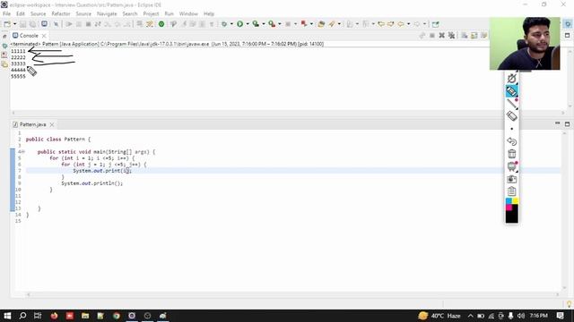This screenshot has height=322, width=574.
Task: Open the dropdown arrow beside the Run button
Action: (248, 24)
